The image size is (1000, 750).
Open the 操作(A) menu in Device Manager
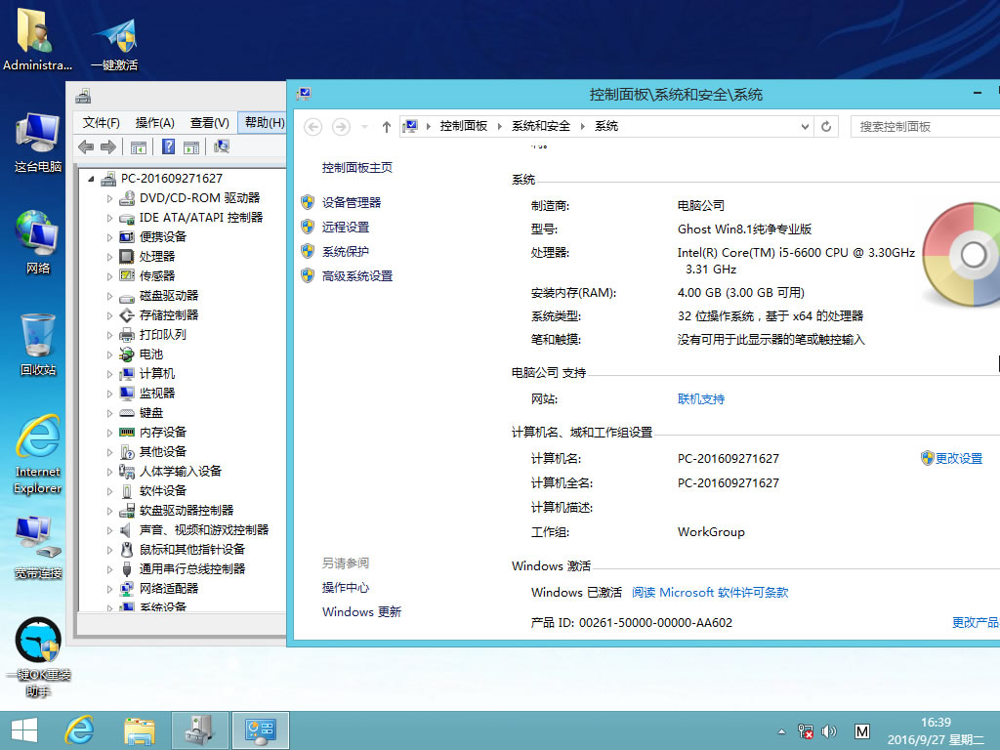click(155, 122)
